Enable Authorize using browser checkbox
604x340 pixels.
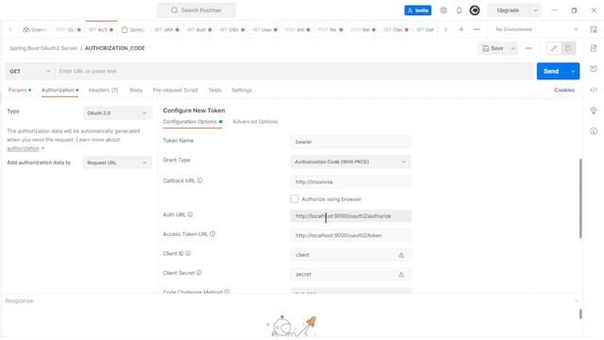(x=294, y=199)
